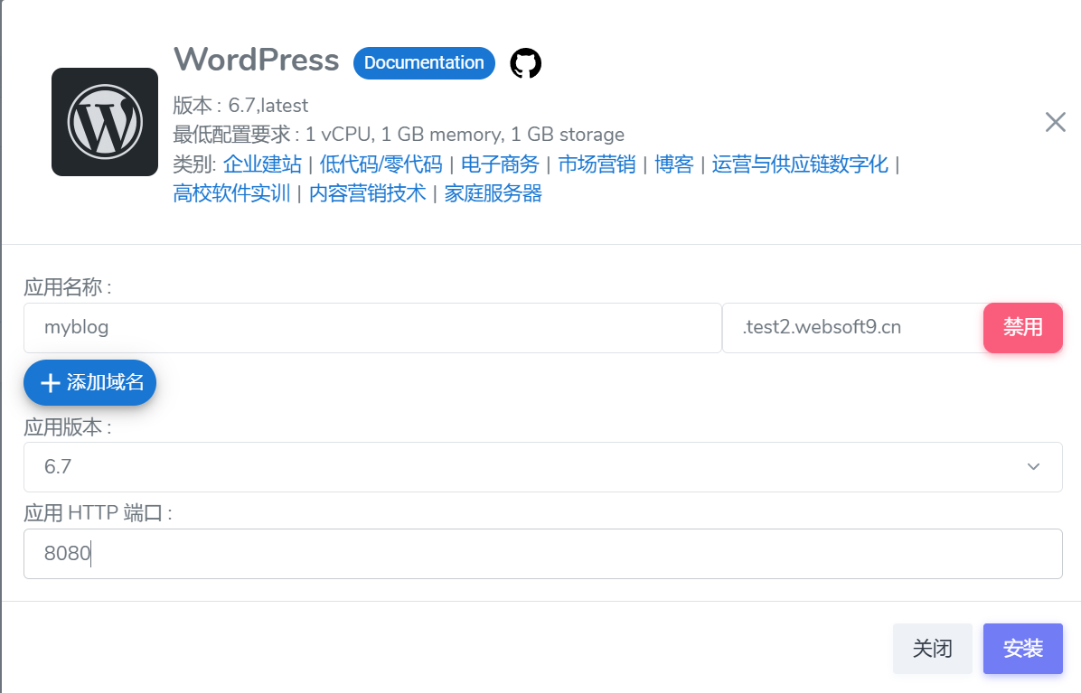Open the WordPress GitHub repository icon
Viewport: 1081px width, 693px height.
(525, 62)
